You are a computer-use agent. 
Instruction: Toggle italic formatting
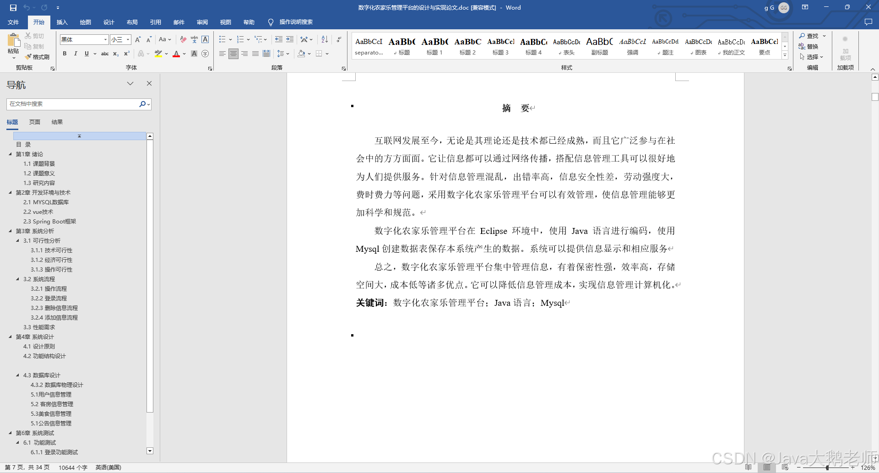tap(76, 54)
